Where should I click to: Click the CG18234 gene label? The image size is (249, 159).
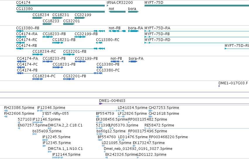pos(41,15)
